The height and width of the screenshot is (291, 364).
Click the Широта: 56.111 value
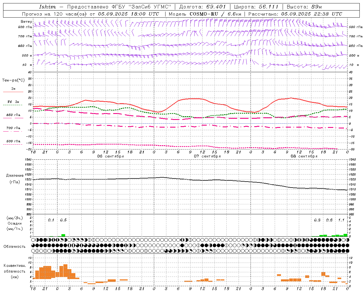[256, 7]
